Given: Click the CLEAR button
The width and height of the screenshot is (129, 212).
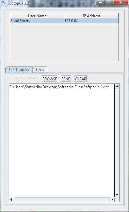Looking at the screenshot, I should [x=81, y=79].
